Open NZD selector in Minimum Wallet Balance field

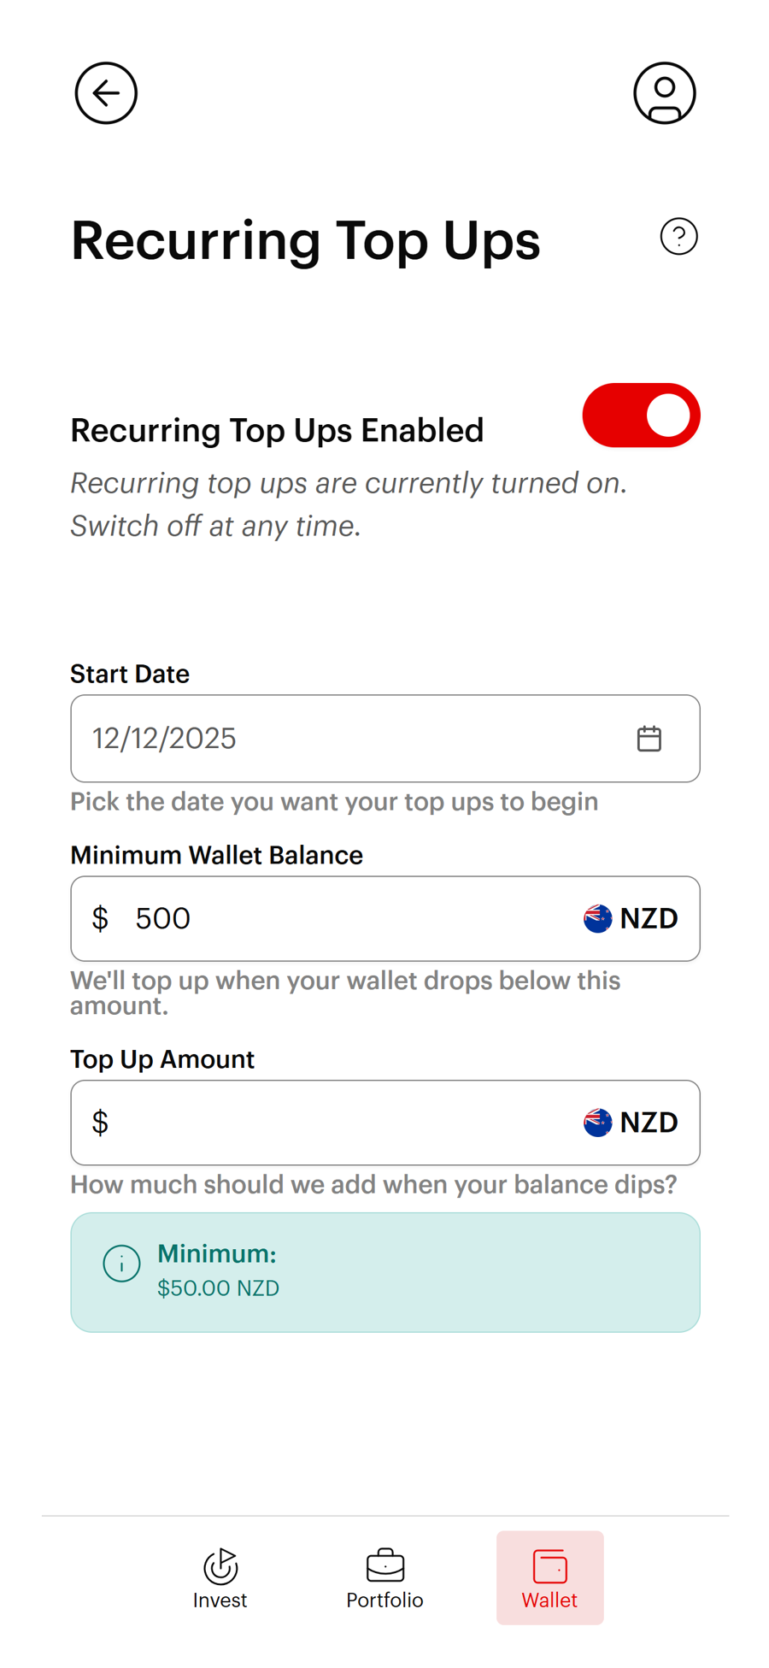pyautogui.click(x=631, y=918)
